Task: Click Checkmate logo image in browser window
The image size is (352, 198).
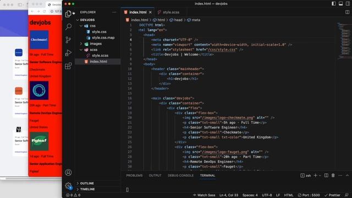Action: (x=39, y=40)
